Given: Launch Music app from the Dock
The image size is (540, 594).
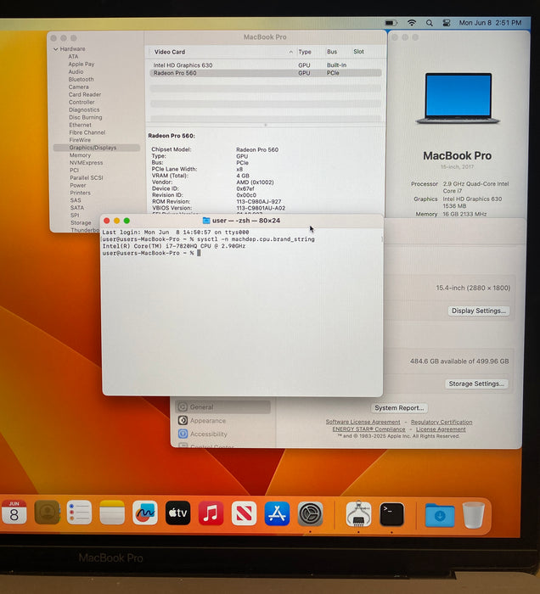Looking at the screenshot, I should (x=211, y=513).
